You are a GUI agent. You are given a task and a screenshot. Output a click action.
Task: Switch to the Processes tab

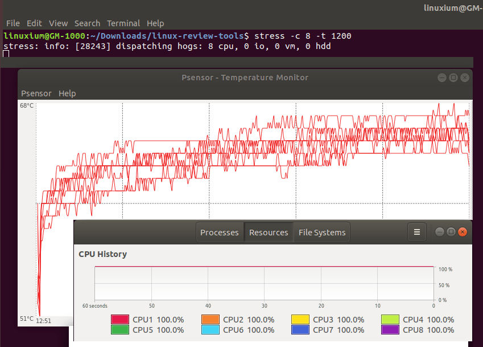[x=220, y=232]
